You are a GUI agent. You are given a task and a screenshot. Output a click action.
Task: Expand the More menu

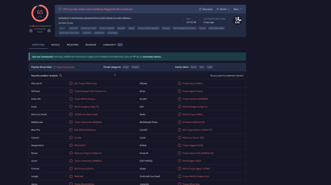pos(238,9)
